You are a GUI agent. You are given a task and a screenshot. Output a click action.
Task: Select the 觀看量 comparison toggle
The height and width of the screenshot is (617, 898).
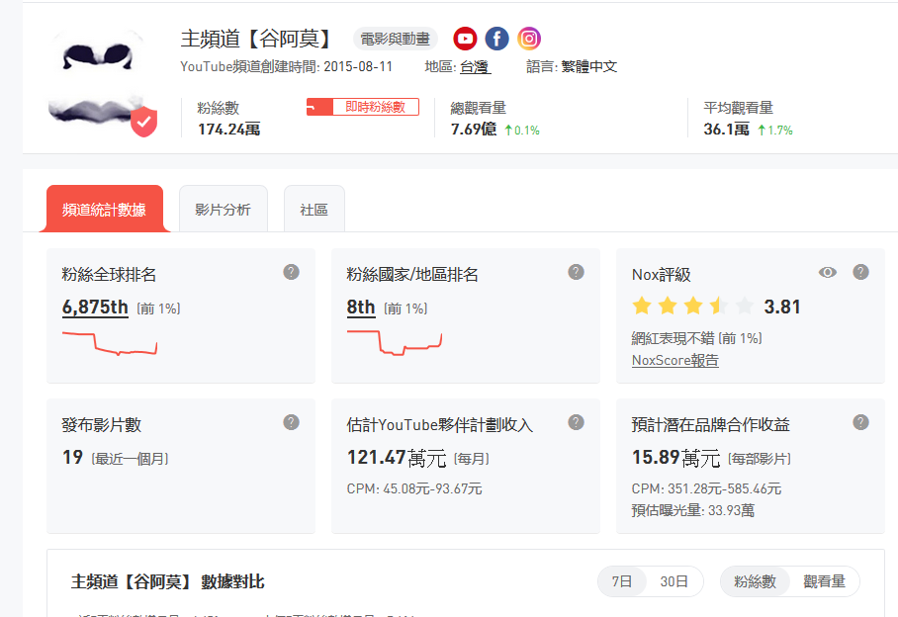pyautogui.click(x=824, y=581)
